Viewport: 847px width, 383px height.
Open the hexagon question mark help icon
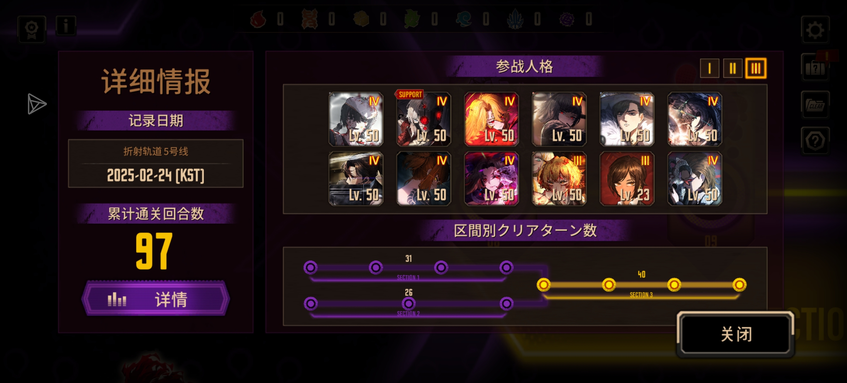815,141
